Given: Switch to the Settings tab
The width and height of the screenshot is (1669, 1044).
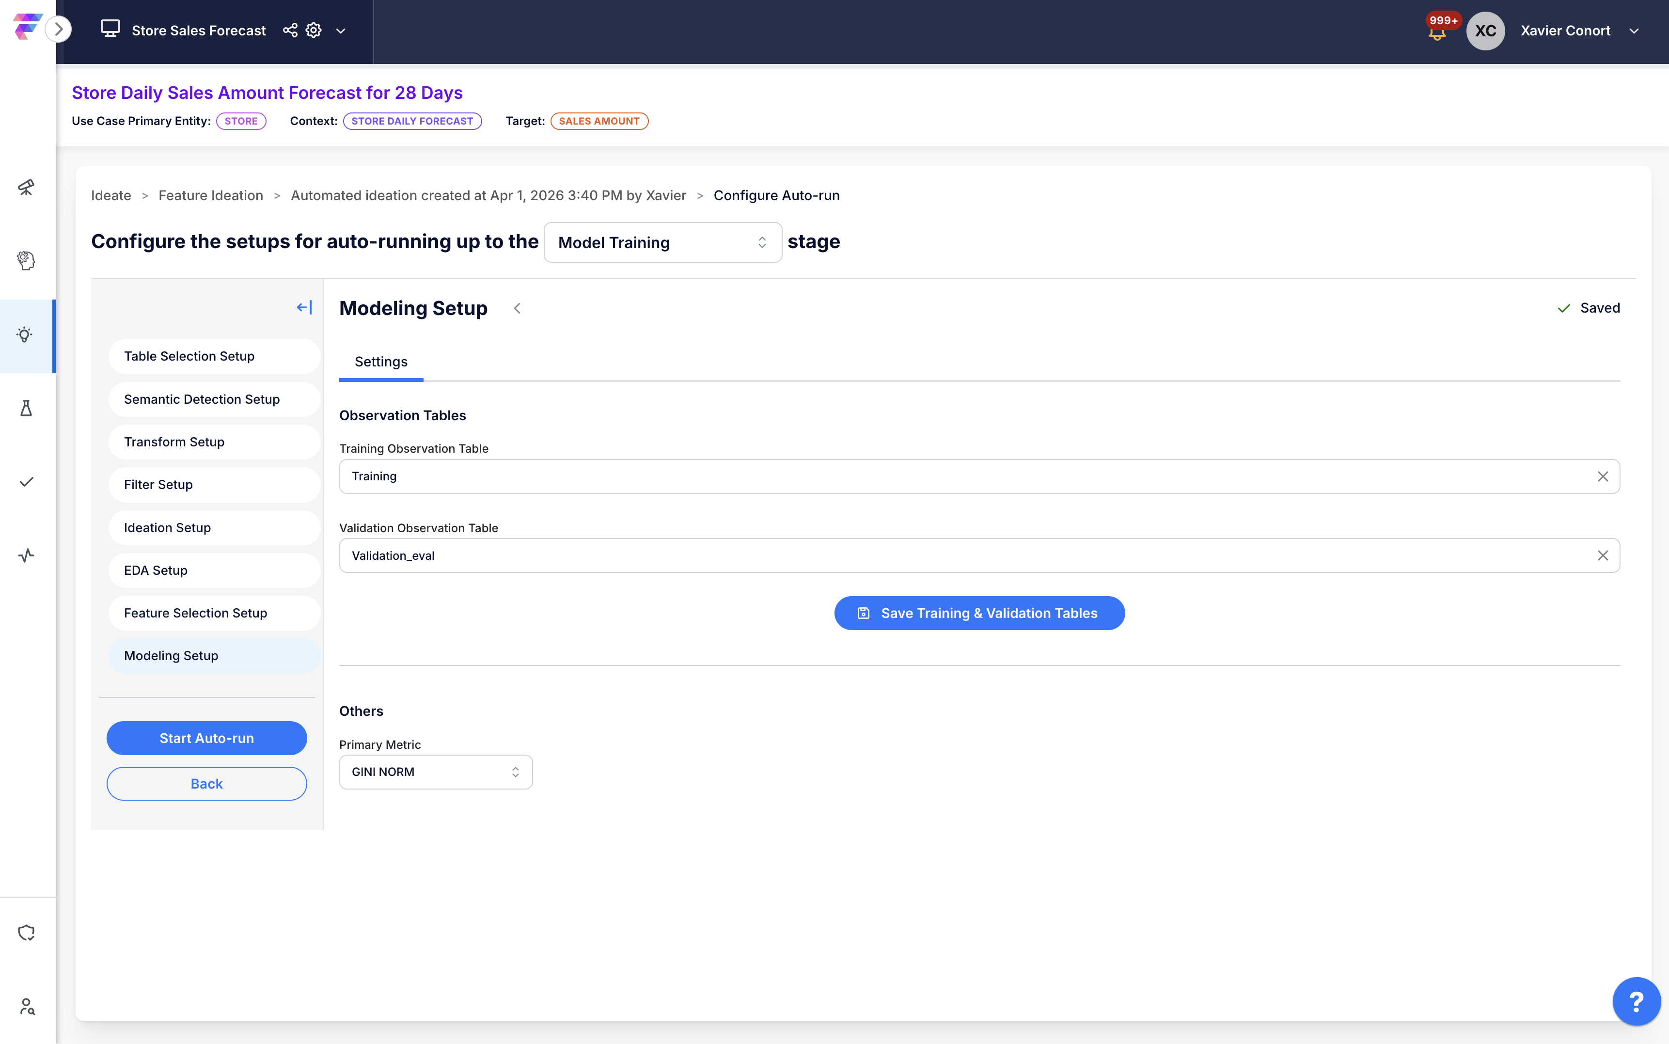Looking at the screenshot, I should point(381,362).
